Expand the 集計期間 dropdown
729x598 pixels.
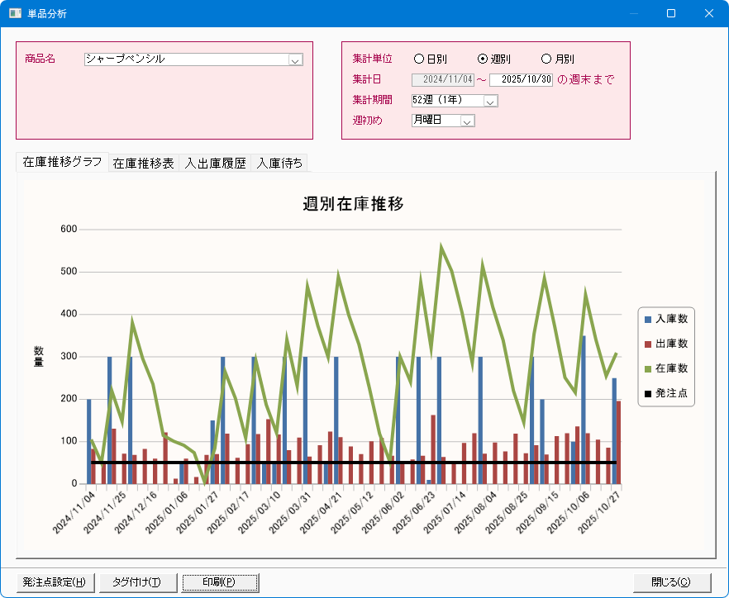489,101
